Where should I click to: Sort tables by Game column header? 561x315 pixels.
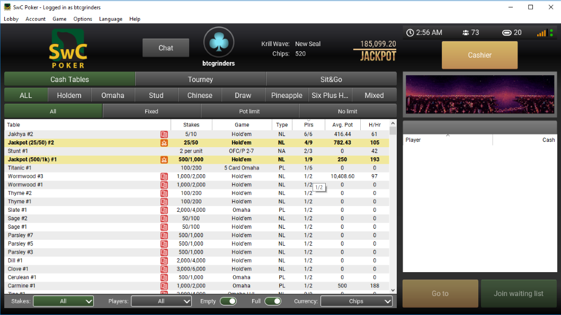point(242,125)
